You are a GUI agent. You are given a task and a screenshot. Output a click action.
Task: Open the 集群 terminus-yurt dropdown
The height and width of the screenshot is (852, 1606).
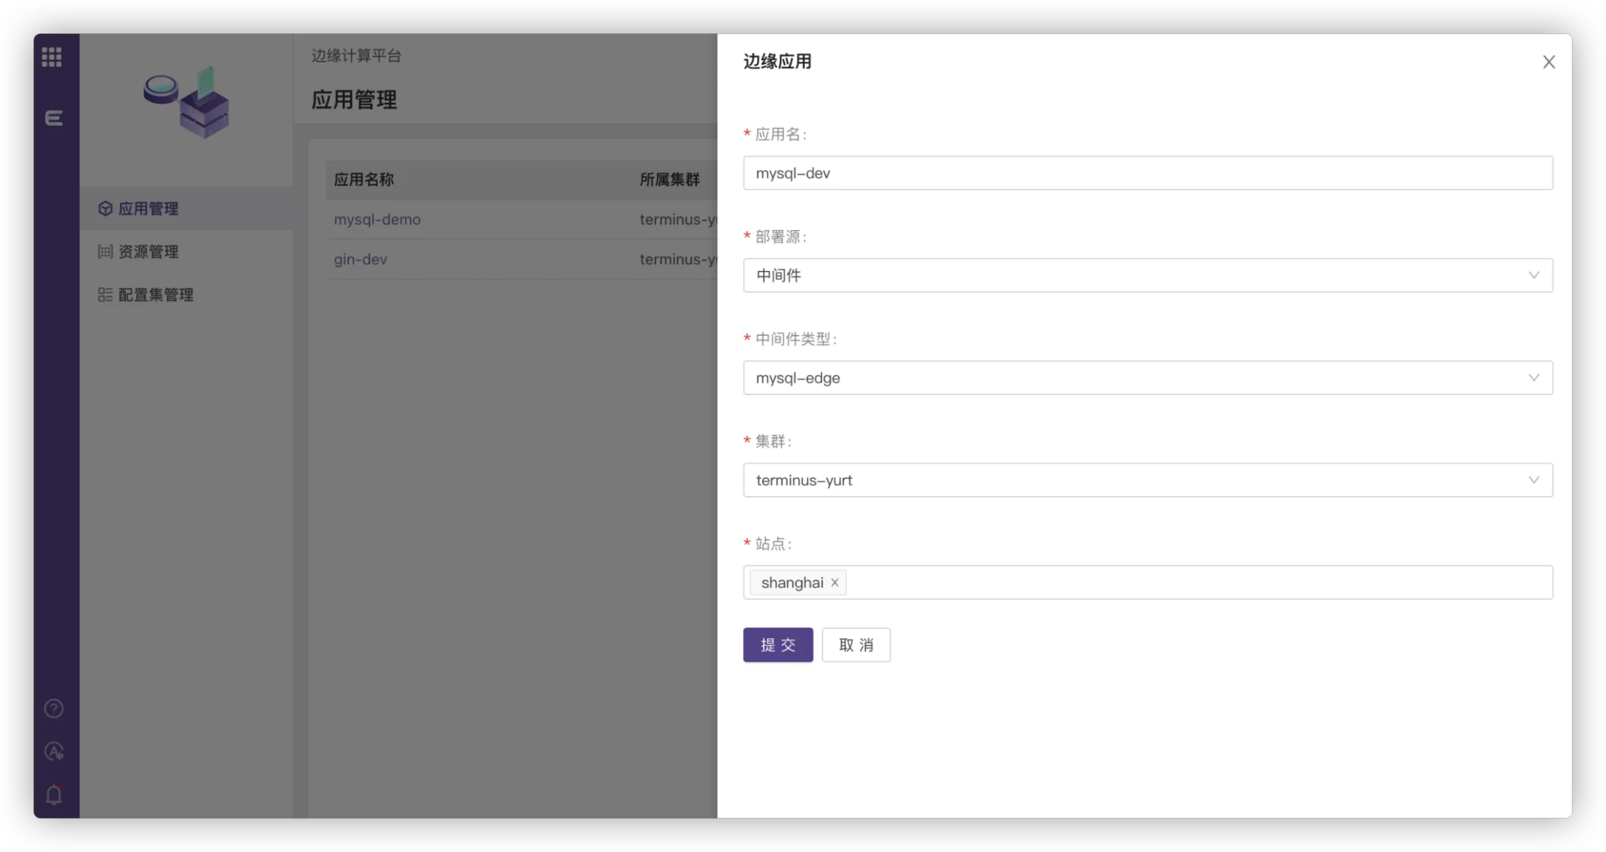1147,480
